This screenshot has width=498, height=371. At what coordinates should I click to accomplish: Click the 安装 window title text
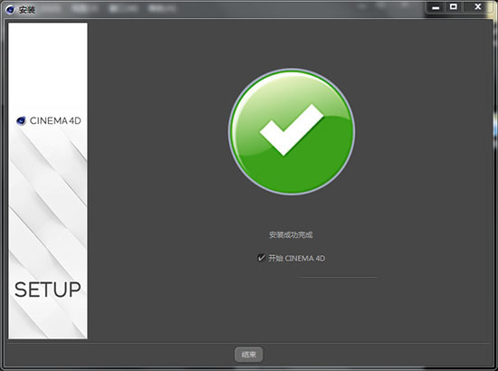click(x=26, y=10)
